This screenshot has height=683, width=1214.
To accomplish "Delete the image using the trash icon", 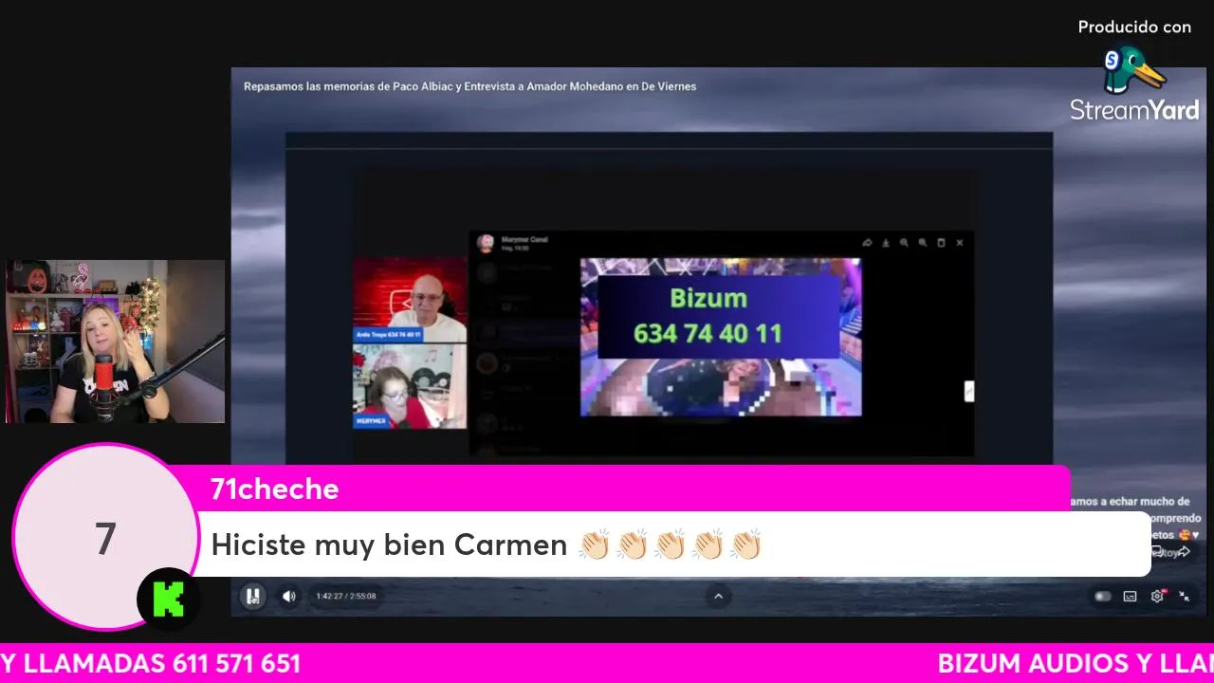I will point(941,243).
